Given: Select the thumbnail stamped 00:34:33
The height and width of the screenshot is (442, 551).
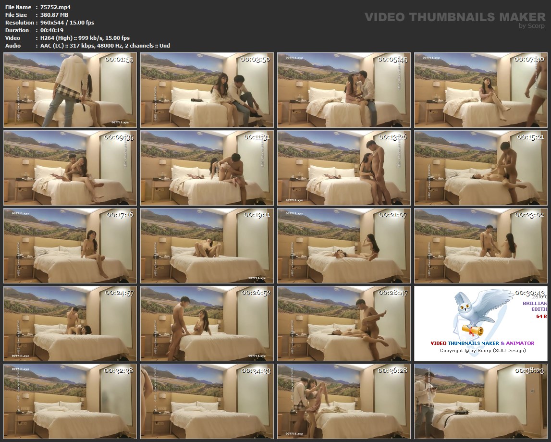Looking at the screenshot, I should tap(207, 401).
